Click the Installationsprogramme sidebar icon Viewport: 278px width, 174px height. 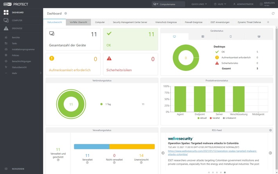[6, 49]
